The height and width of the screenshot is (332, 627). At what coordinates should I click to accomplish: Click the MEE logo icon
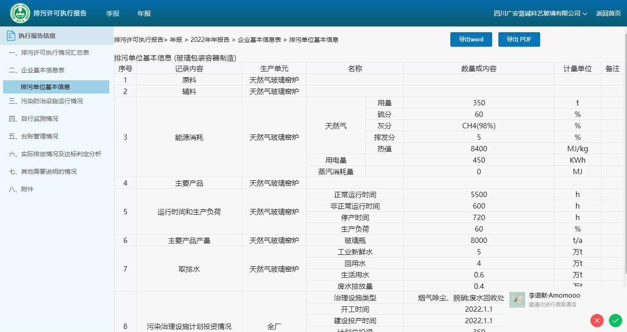point(20,14)
